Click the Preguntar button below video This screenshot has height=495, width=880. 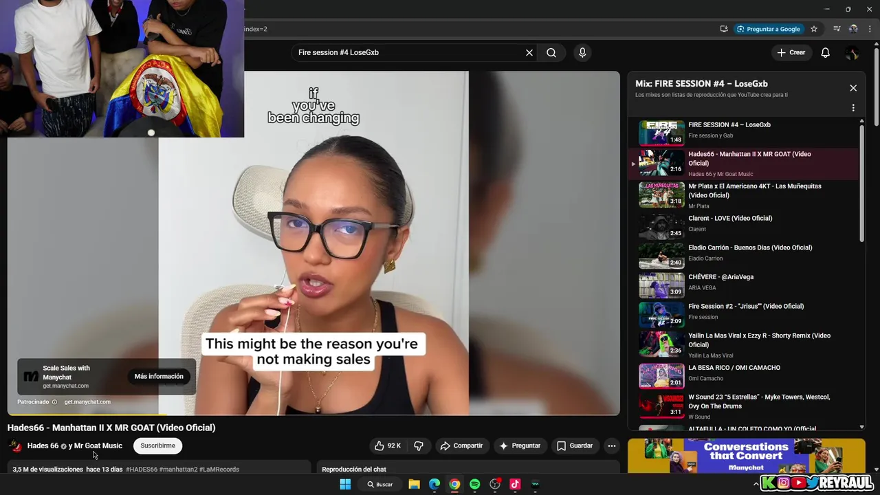tap(520, 445)
